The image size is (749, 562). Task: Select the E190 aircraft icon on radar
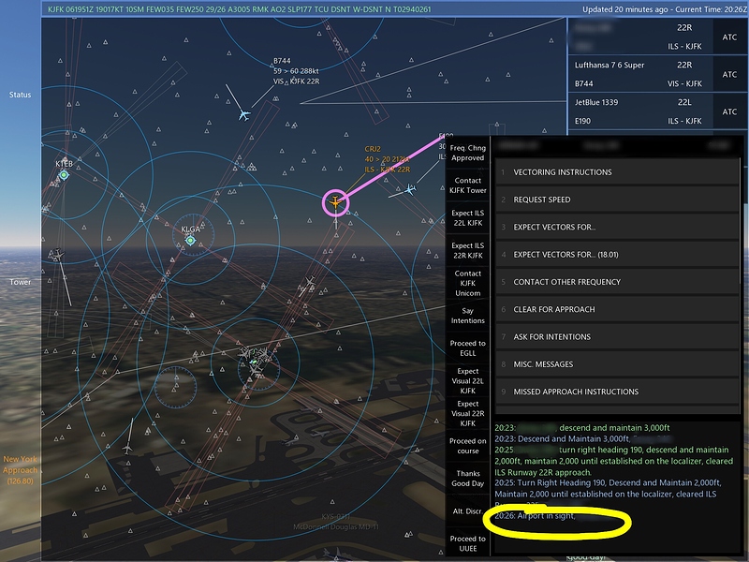[x=409, y=189]
